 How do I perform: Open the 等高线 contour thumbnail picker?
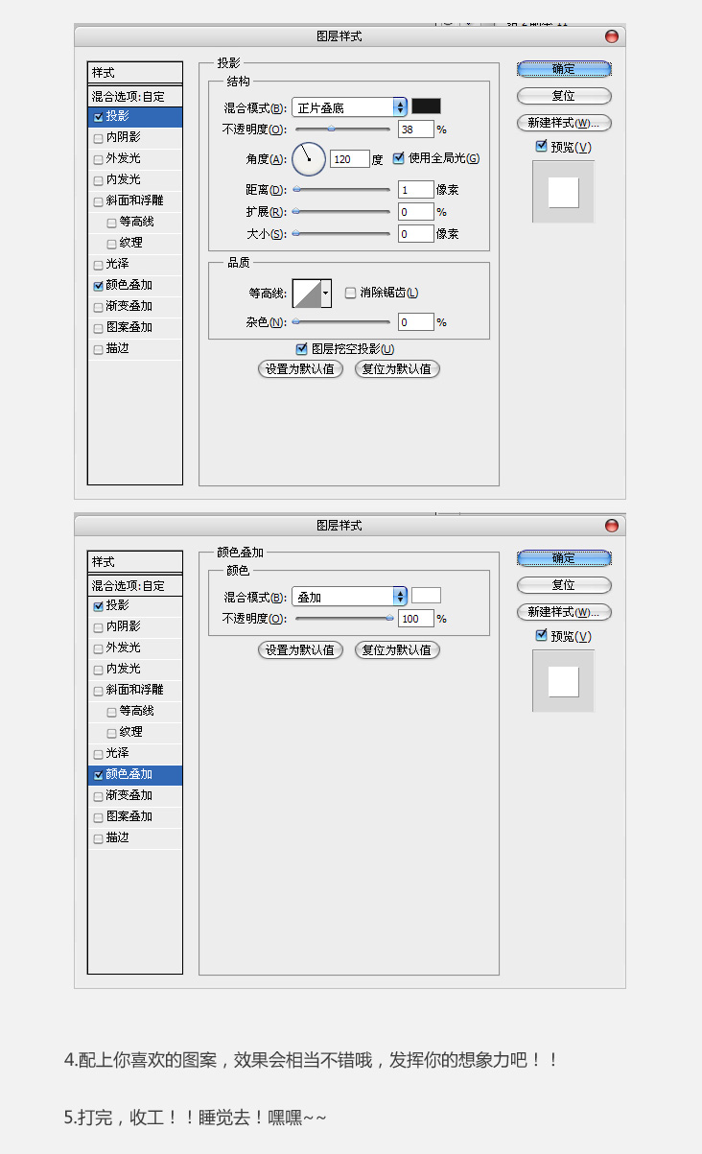[x=307, y=293]
